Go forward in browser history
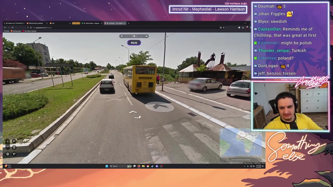Screen dimensions: 333x187 [x=9, y=28]
